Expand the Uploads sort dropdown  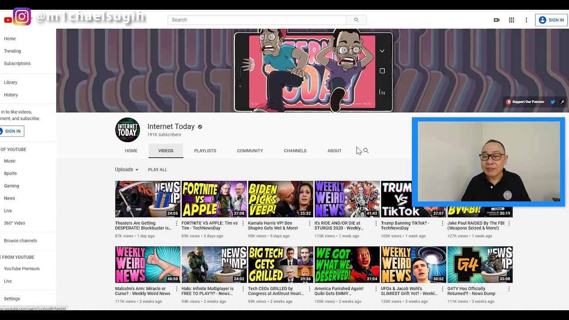click(x=127, y=169)
